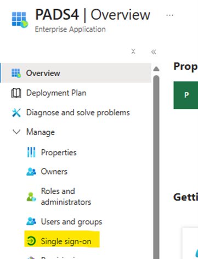
Task: Open the ellipsis more options menu
Action: (x=169, y=15)
